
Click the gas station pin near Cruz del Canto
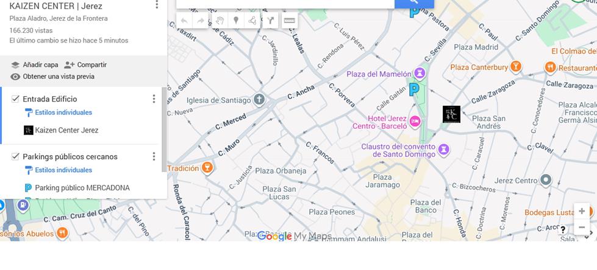[x=23, y=206]
